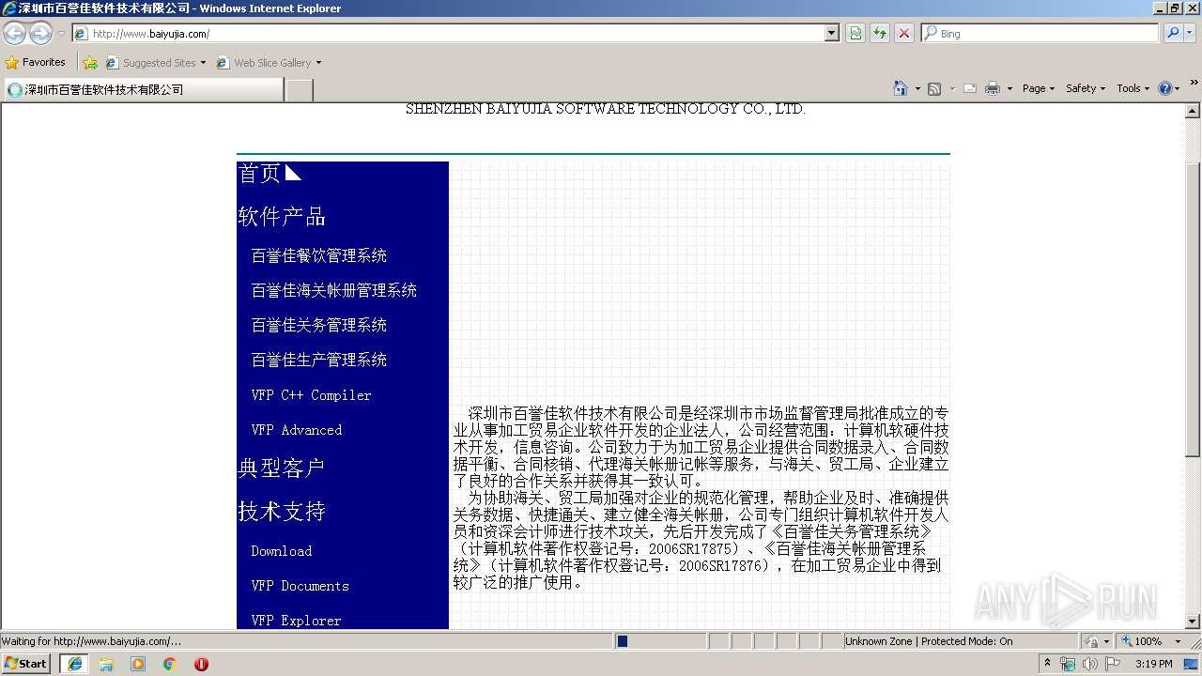
Task: Click the red security taskbar icon
Action: pyautogui.click(x=201, y=664)
